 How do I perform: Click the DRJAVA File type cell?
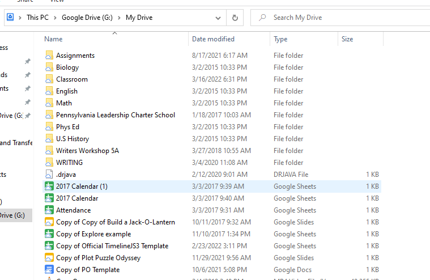pyautogui.click(x=291, y=175)
